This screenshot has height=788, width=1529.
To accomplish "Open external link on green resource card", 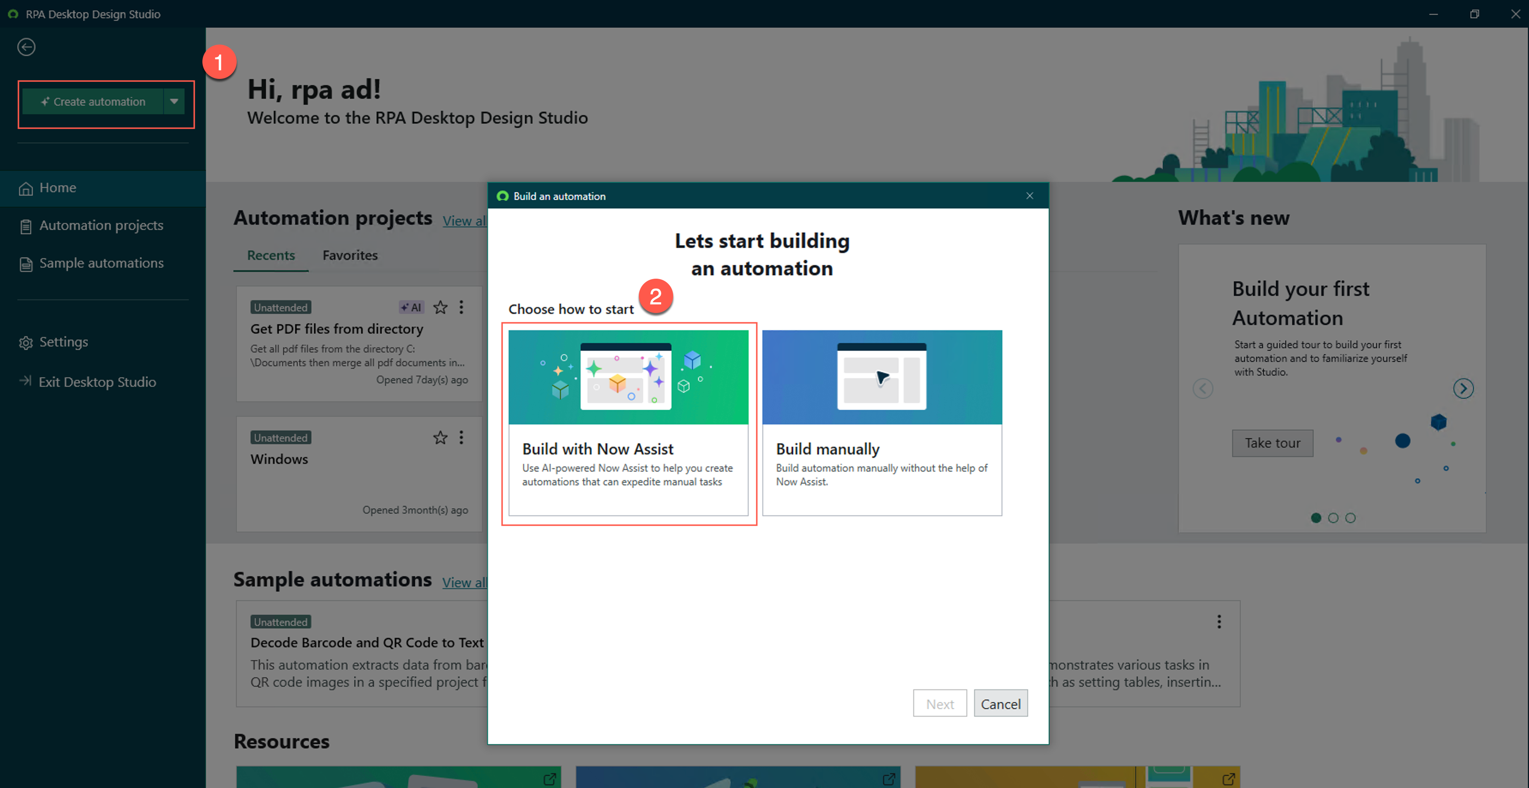I will pyautogui.click(x=550, y=779).
